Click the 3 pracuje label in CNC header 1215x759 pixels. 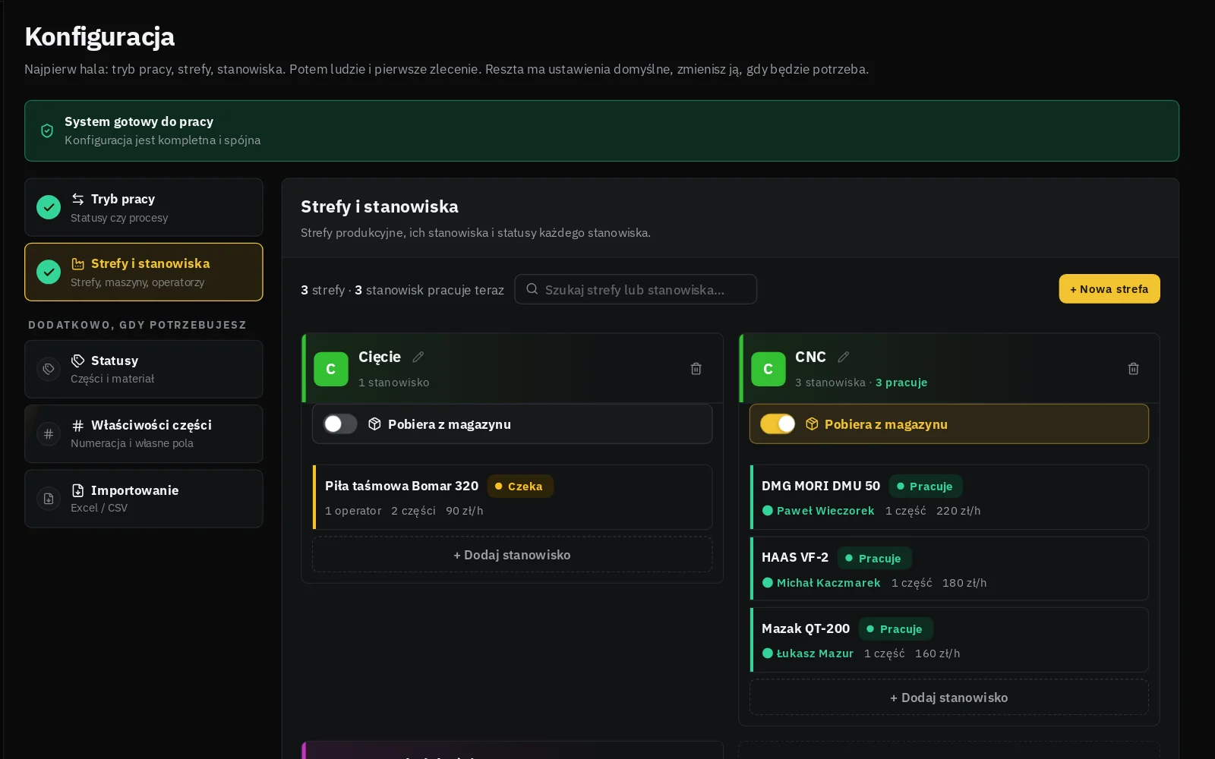pos(901,383)
